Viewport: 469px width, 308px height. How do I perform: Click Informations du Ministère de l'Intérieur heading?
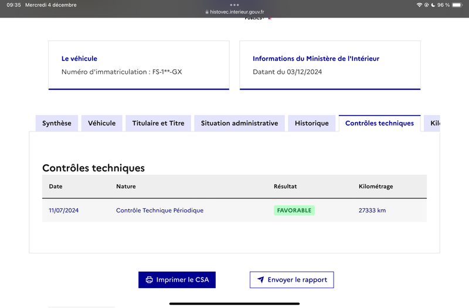316,59
